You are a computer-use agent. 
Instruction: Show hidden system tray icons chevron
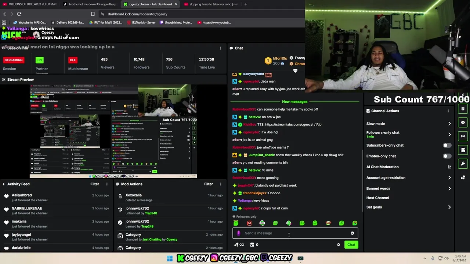coord(425,258)
